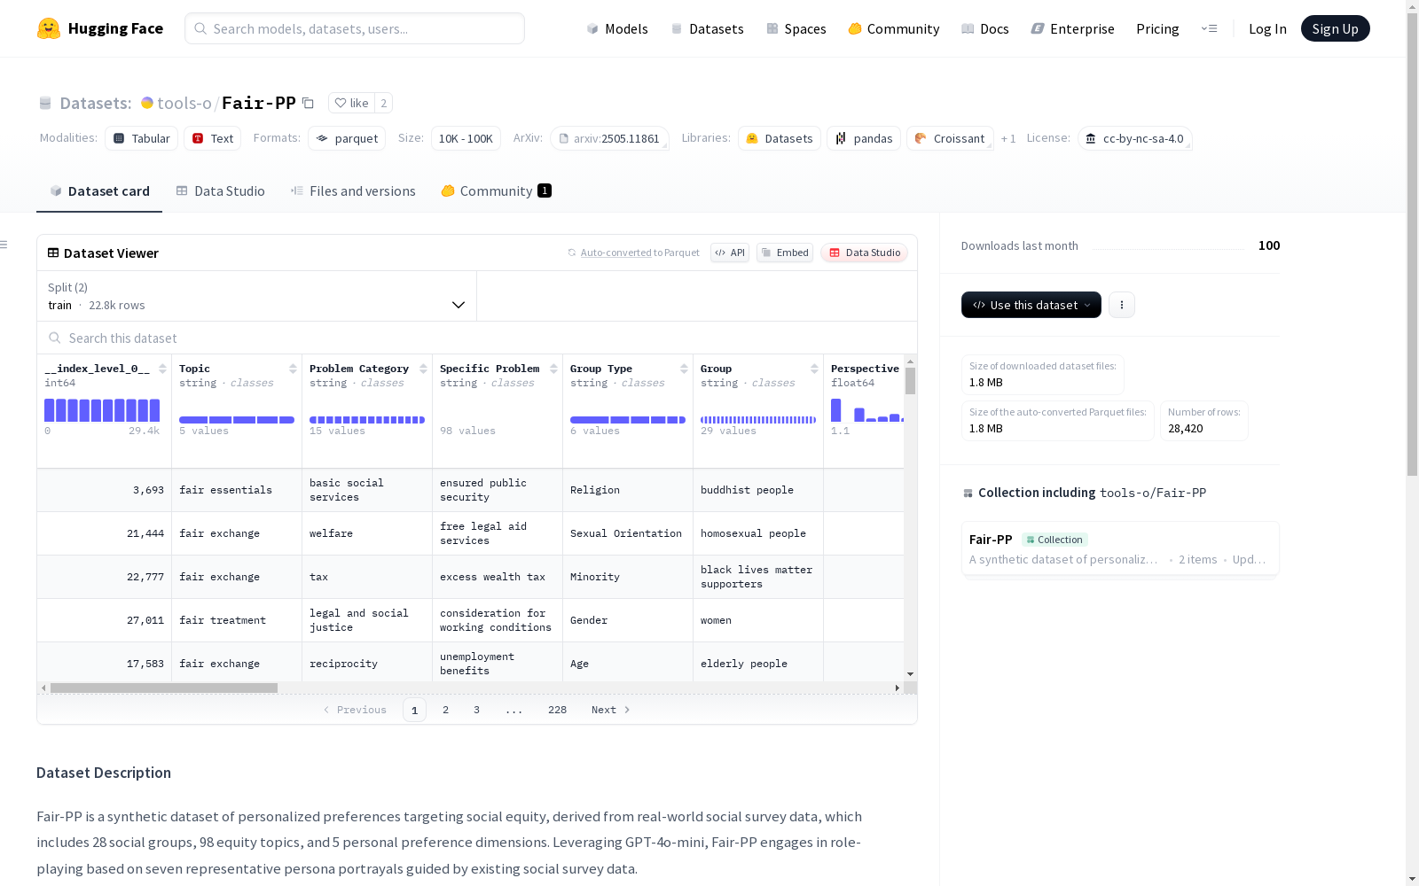1419x886 pixels.
Task: Open the Split train dropdown
Action: (x=257, y=296)
